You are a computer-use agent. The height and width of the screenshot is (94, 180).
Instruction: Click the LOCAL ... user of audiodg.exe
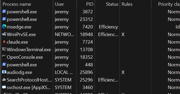[x=64, y=72]
